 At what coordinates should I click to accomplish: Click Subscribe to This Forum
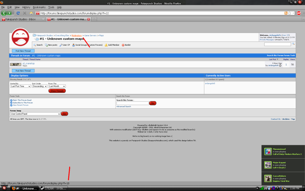click(x=23, y=103)
